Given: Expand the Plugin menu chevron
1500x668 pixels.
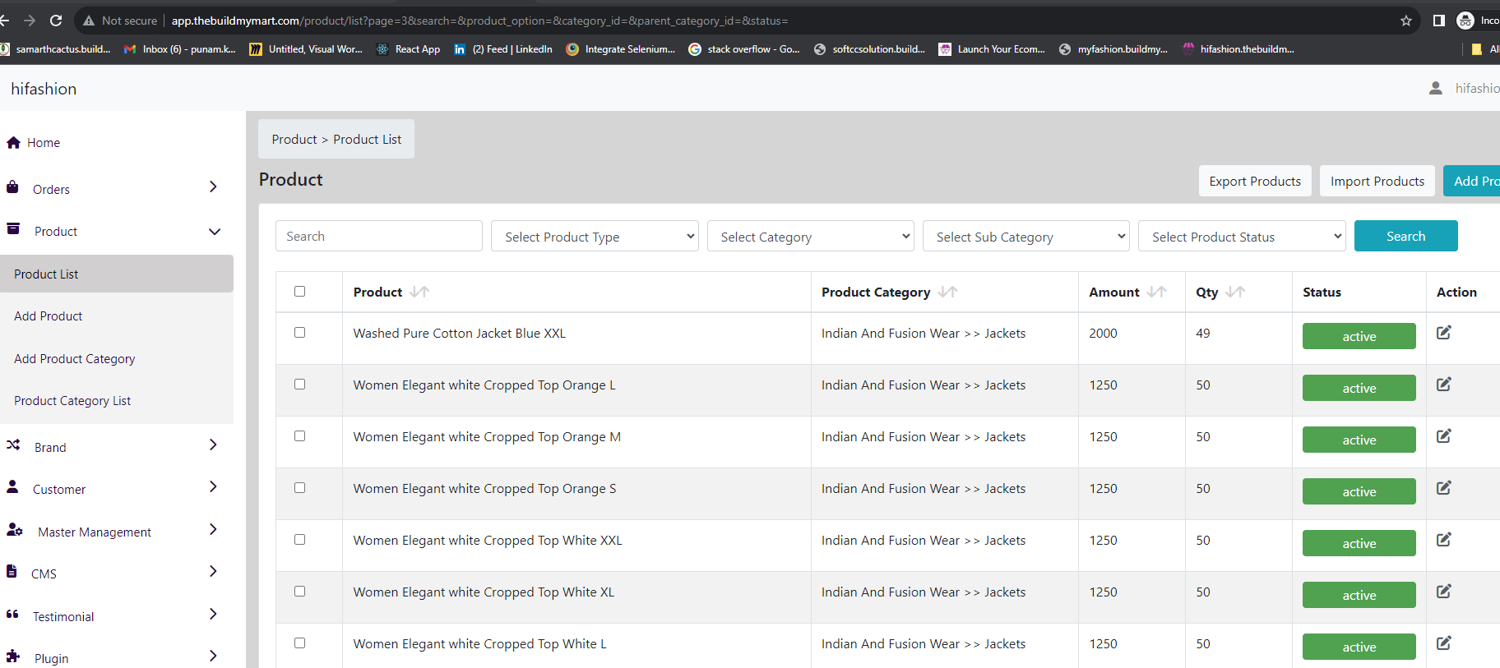Looking at the screenshot, I should [213, 656].
